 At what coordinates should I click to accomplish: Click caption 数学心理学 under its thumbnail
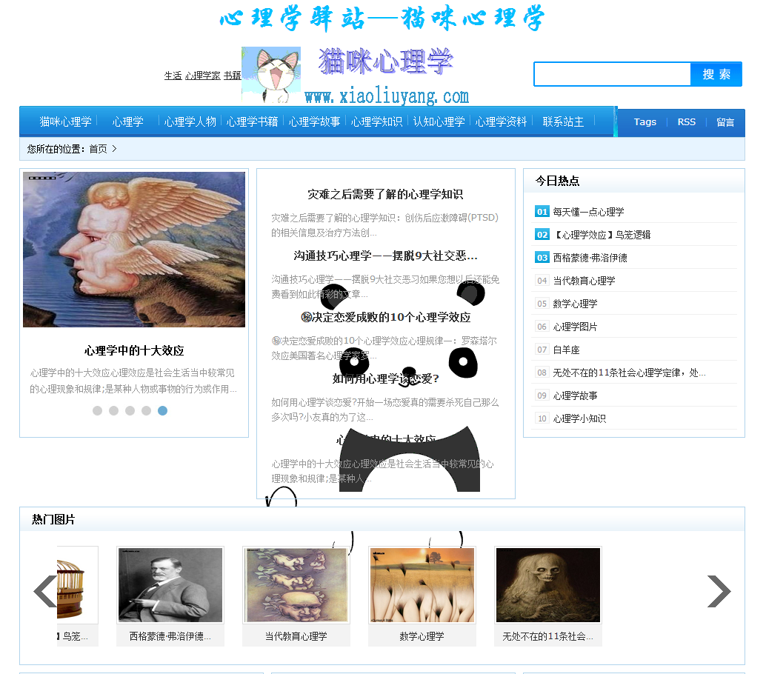422,636
